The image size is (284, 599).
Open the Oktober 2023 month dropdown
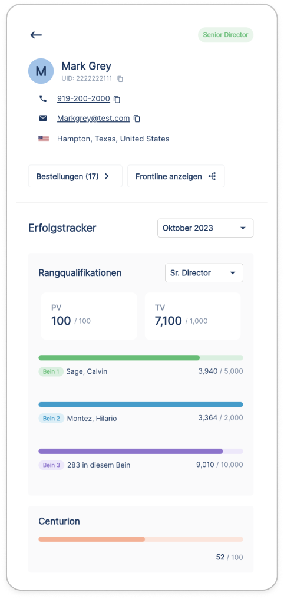206,228
